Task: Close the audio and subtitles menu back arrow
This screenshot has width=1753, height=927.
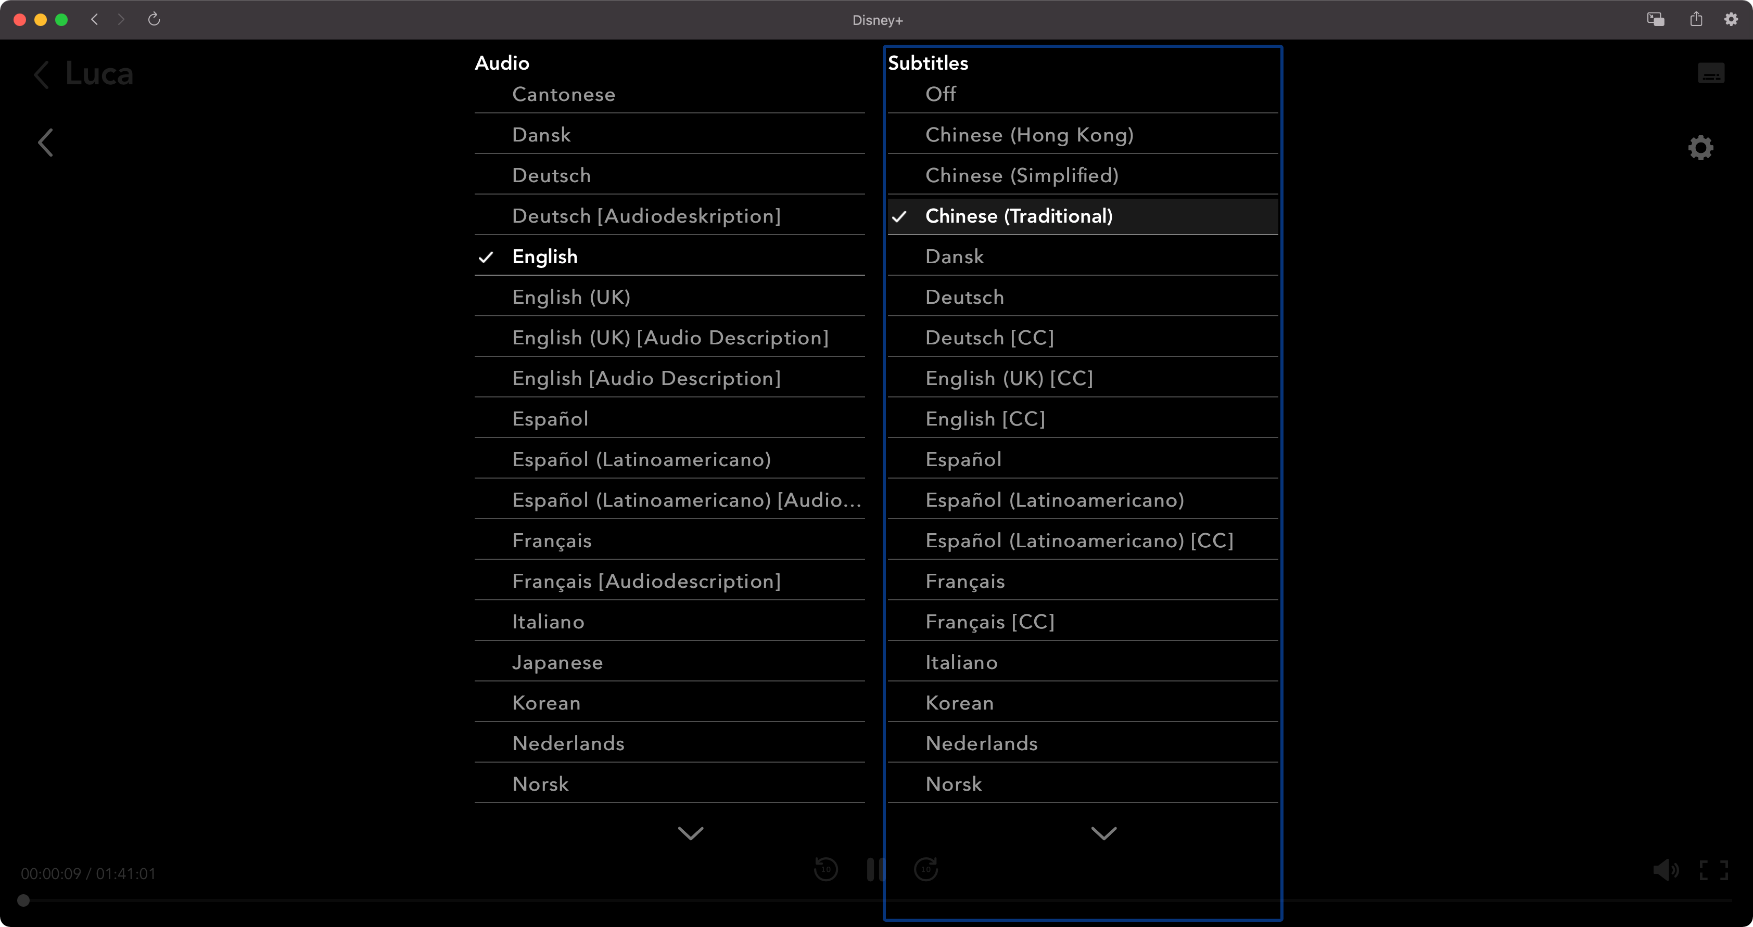Action: [46, 142]
